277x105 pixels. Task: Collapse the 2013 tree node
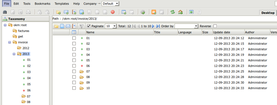pos(14,54)
